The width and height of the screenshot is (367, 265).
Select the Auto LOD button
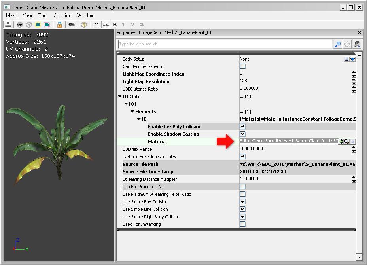pos(105,24)
